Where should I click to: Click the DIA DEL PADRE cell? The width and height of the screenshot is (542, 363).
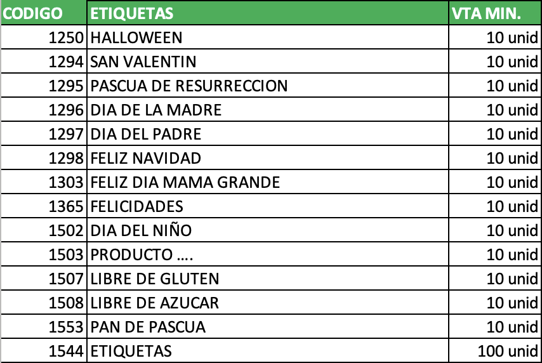pyautogui.click(x=268, y=133)
